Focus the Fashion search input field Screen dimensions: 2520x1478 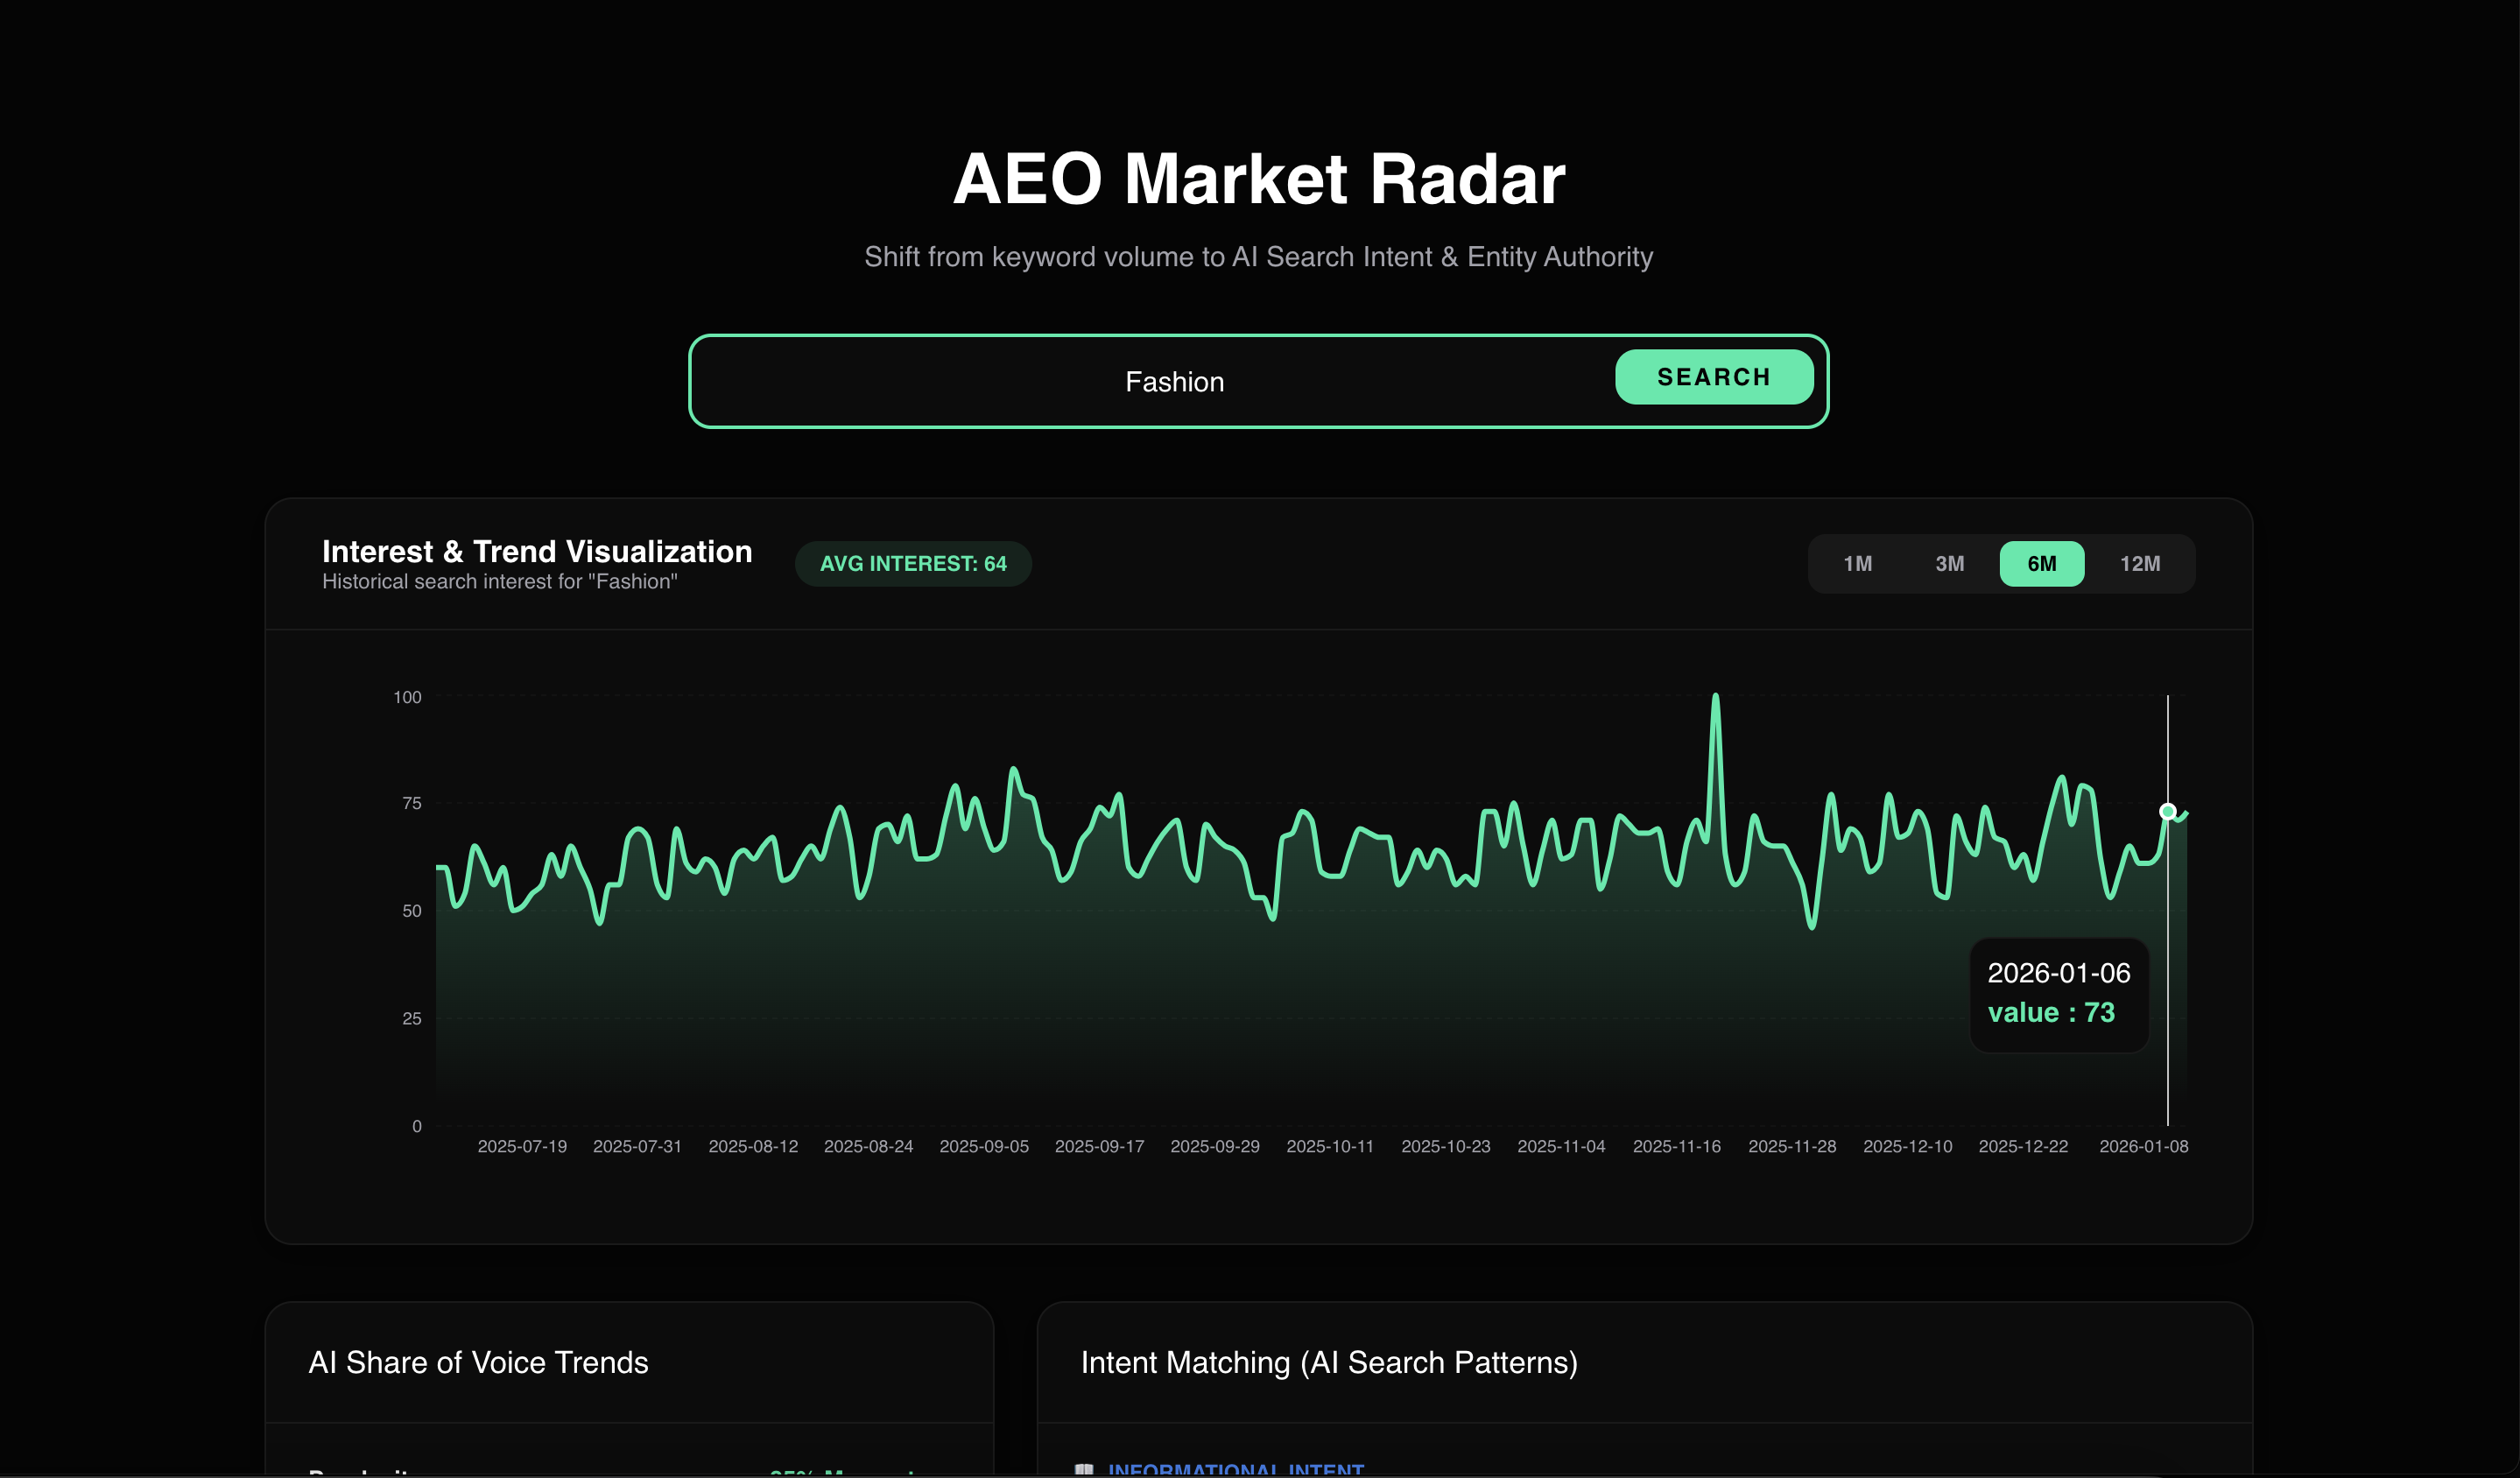pyautogui.click(x=1174, y=382)
